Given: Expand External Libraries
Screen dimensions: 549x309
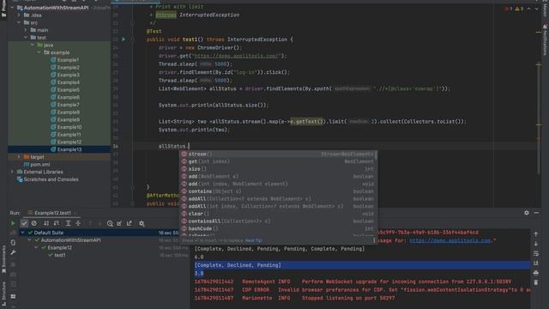Looking at the screenshot, I should 12,172.
